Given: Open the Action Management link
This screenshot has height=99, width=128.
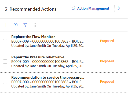Looking at the screenshot, I should [x=93, y=9].
